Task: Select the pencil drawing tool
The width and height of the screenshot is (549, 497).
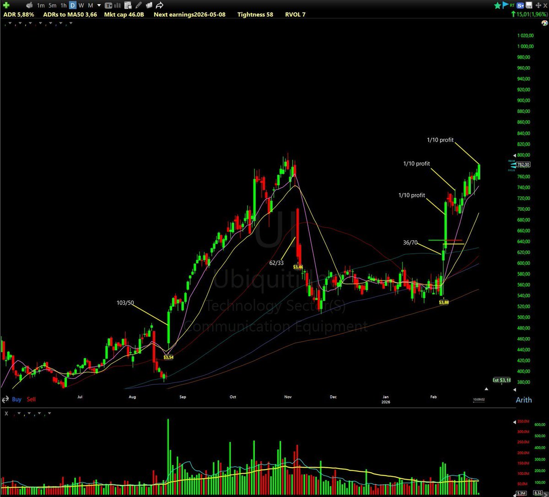Action: click(138, 5)
